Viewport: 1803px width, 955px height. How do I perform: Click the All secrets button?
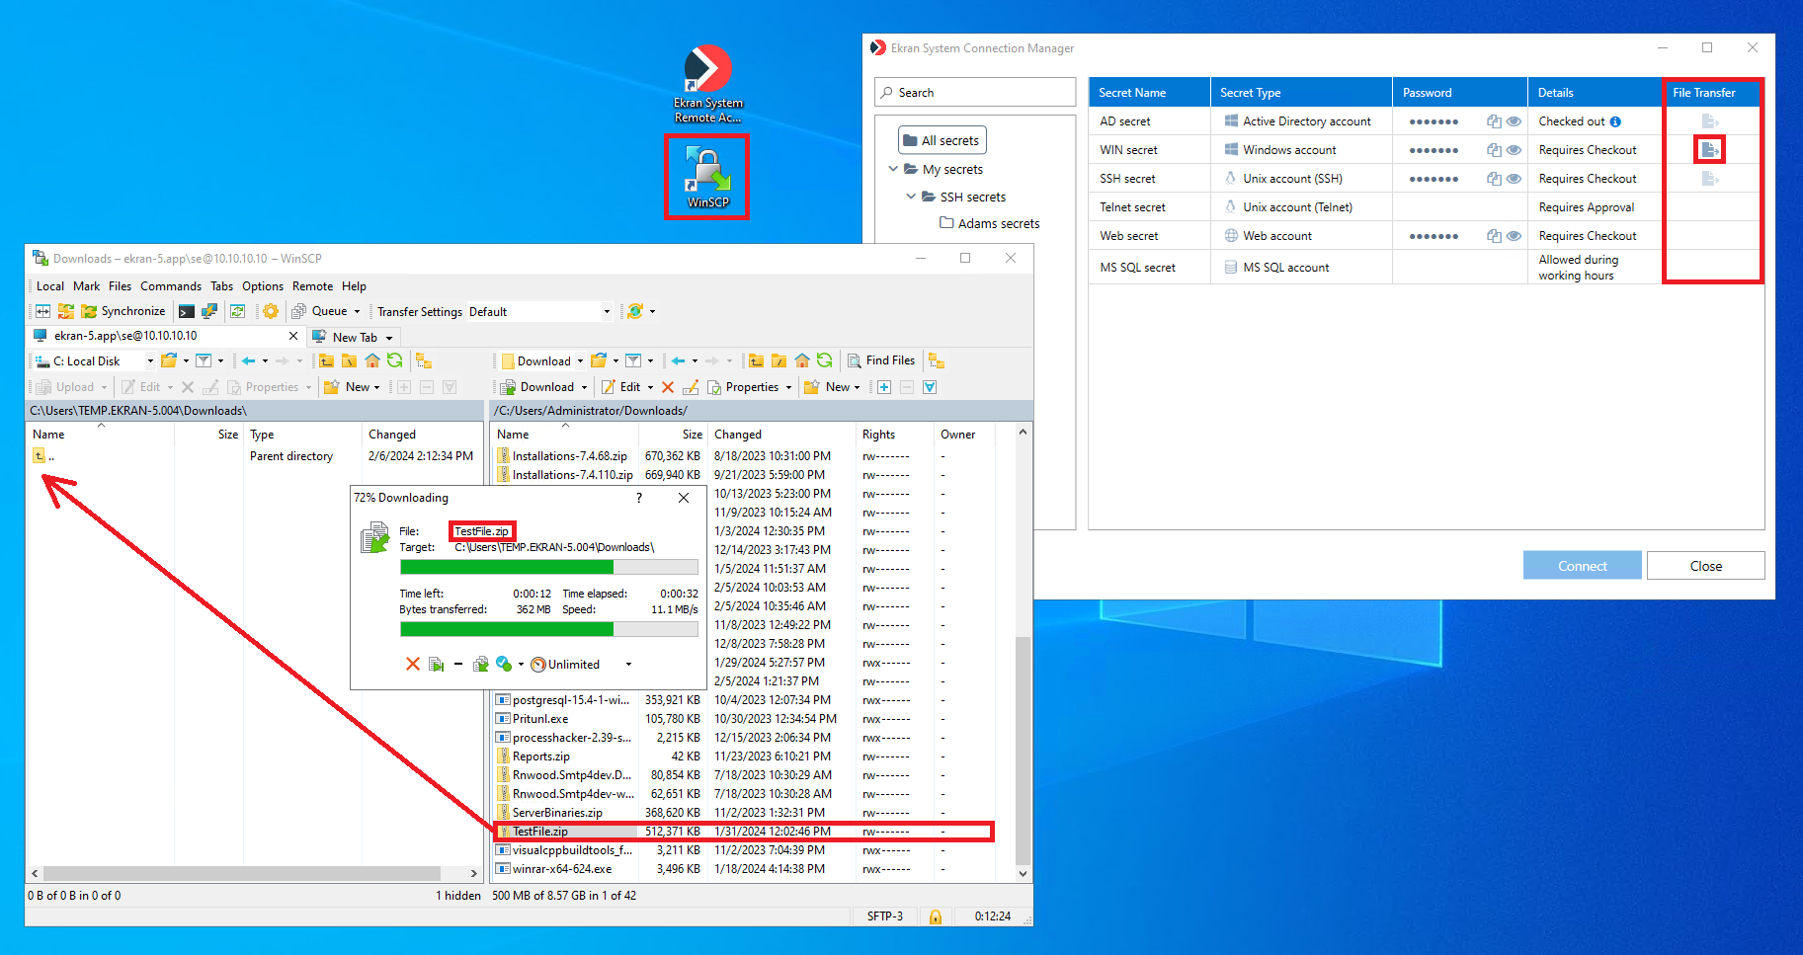click(942, 140)
